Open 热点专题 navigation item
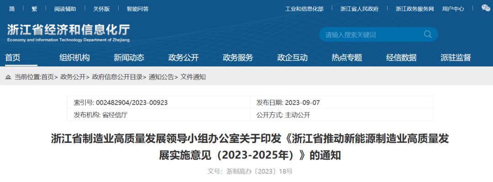This screenshot has width=493, height=182. pyautogui.click(x=347, y=58)
